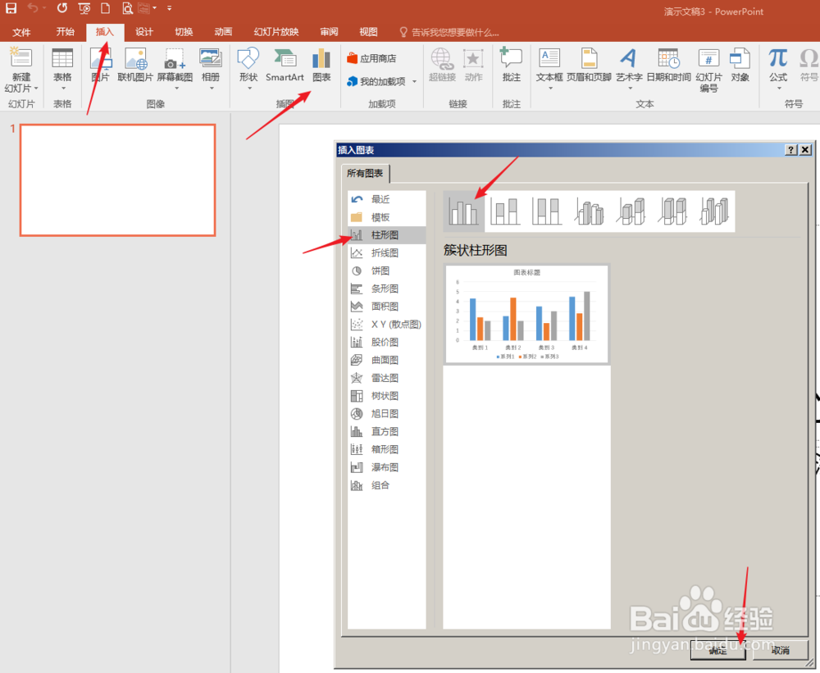The height and width of the screenshot is (673, 820).
Task: Select X Y Scatter (散点图) chart category
Action: point(386,325)
